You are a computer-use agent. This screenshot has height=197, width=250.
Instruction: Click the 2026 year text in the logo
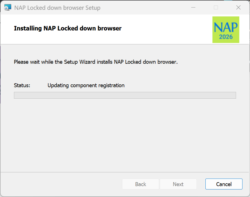[x=226, y=37]
